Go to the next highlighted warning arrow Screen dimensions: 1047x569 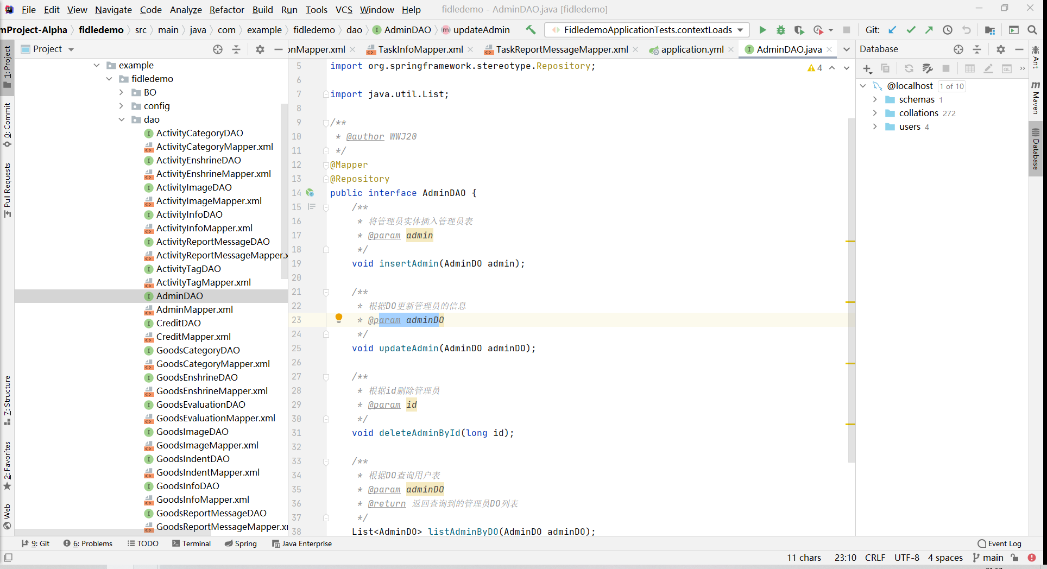[x=847, y=68]
